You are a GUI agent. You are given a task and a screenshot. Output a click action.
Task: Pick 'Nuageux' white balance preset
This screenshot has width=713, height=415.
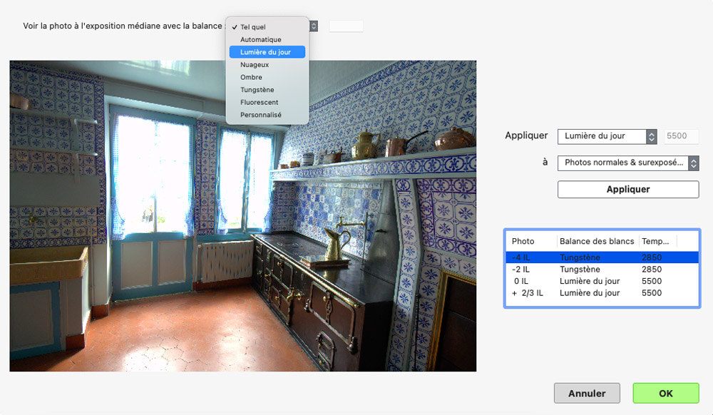pos(255,65)
